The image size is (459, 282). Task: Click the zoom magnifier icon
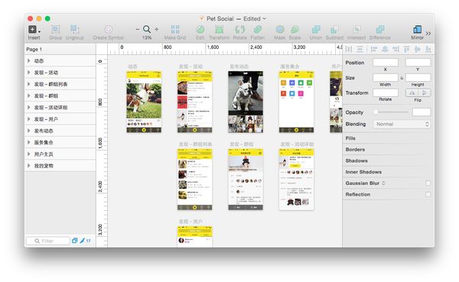147,29
